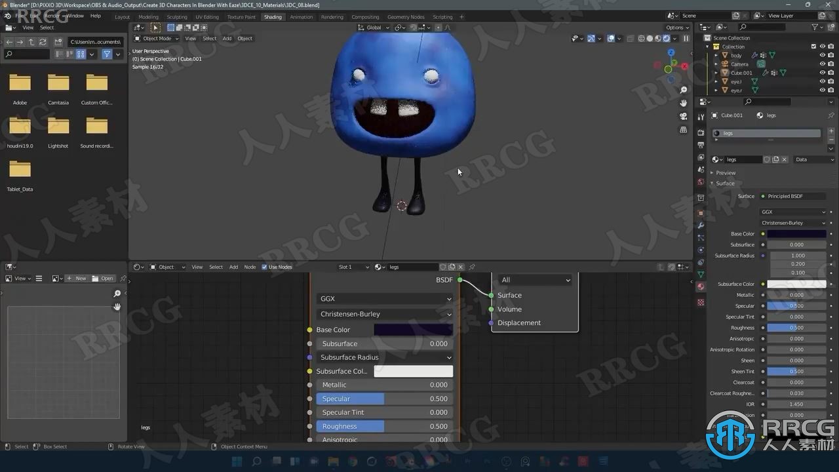Click the pan view hand gizmo in viewport
This screenshot has height=472, width=839.
tap(684, 103)
